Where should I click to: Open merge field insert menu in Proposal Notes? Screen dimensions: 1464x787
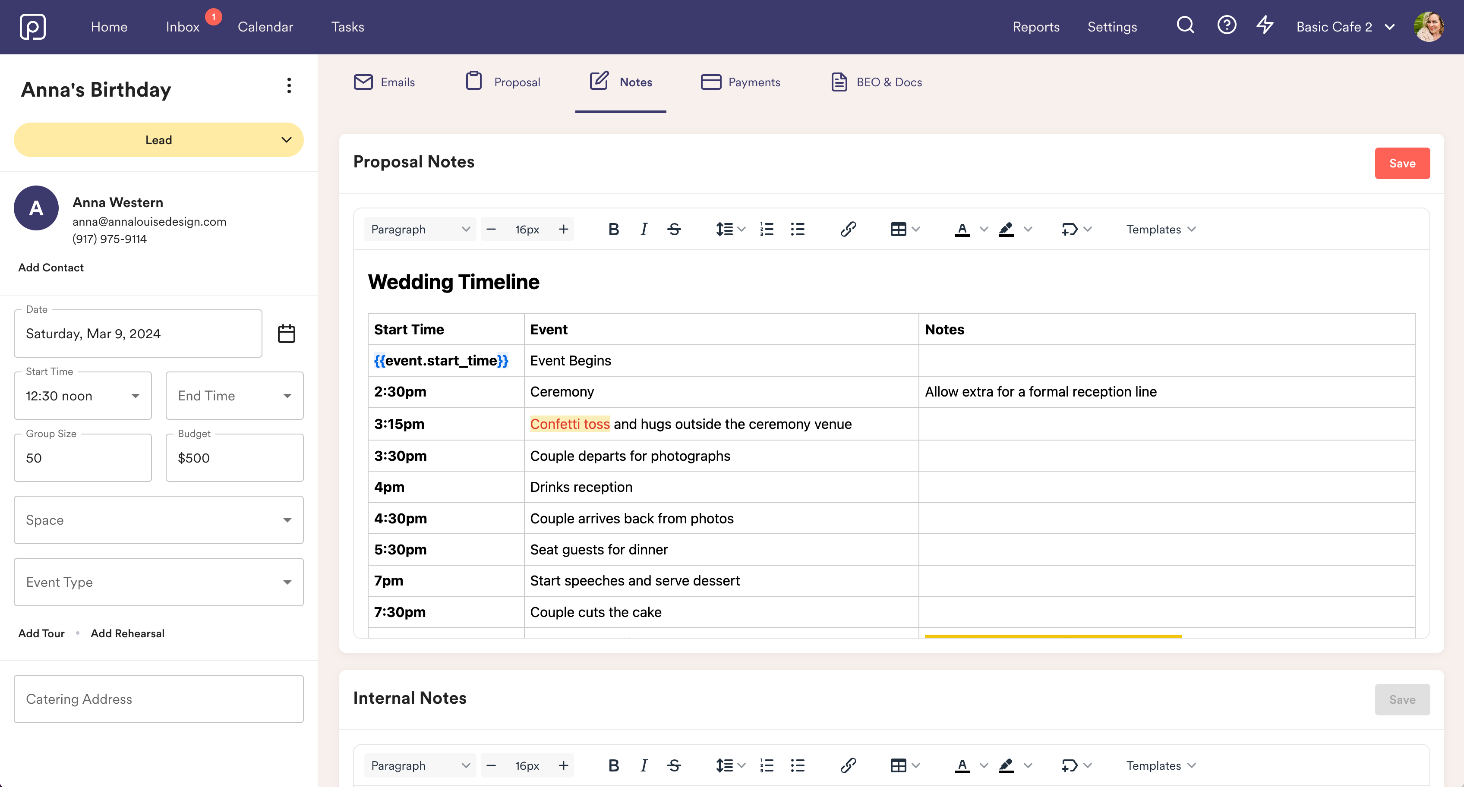point(1076,230)
